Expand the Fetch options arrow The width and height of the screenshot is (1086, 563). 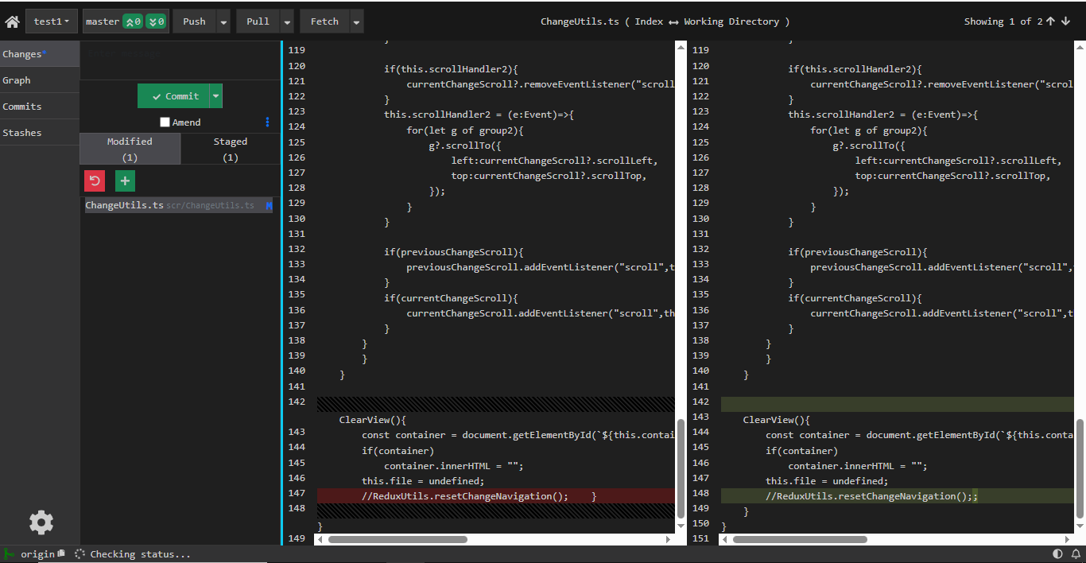(357, 21)
